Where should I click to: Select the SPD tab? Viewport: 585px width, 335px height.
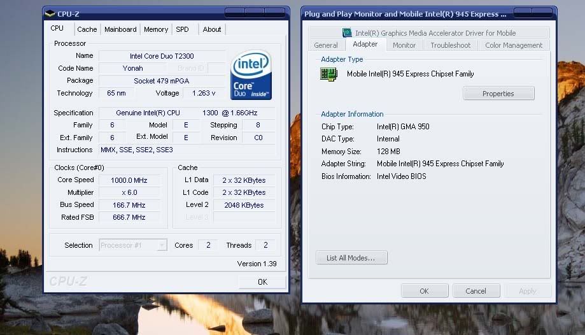click(x=182, y=29)
